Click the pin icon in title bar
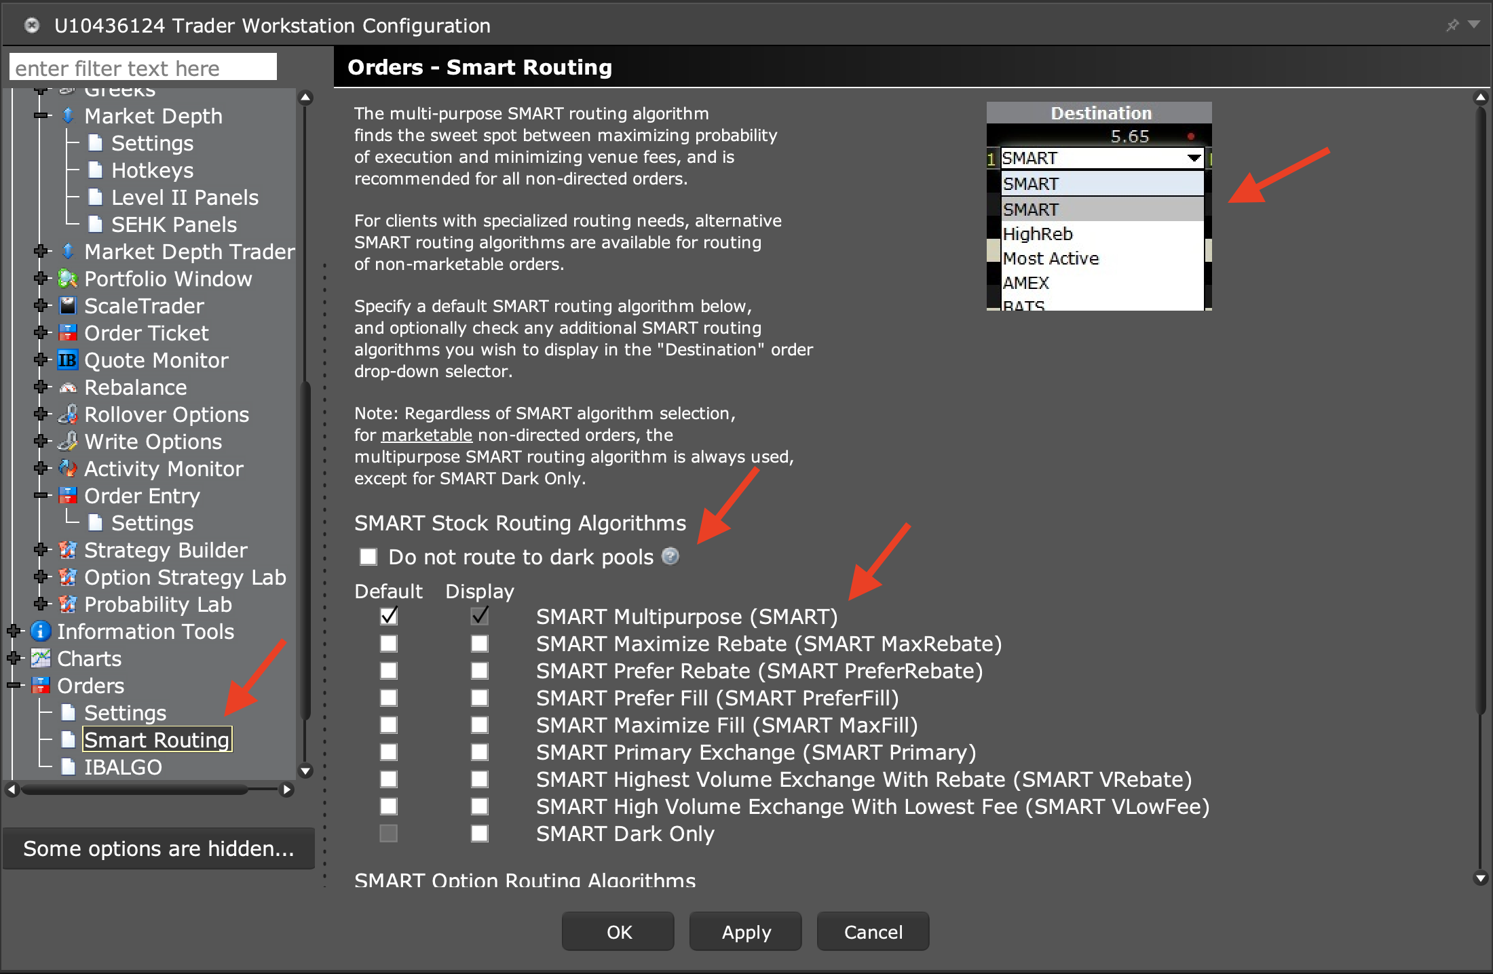 point(1452,25)
